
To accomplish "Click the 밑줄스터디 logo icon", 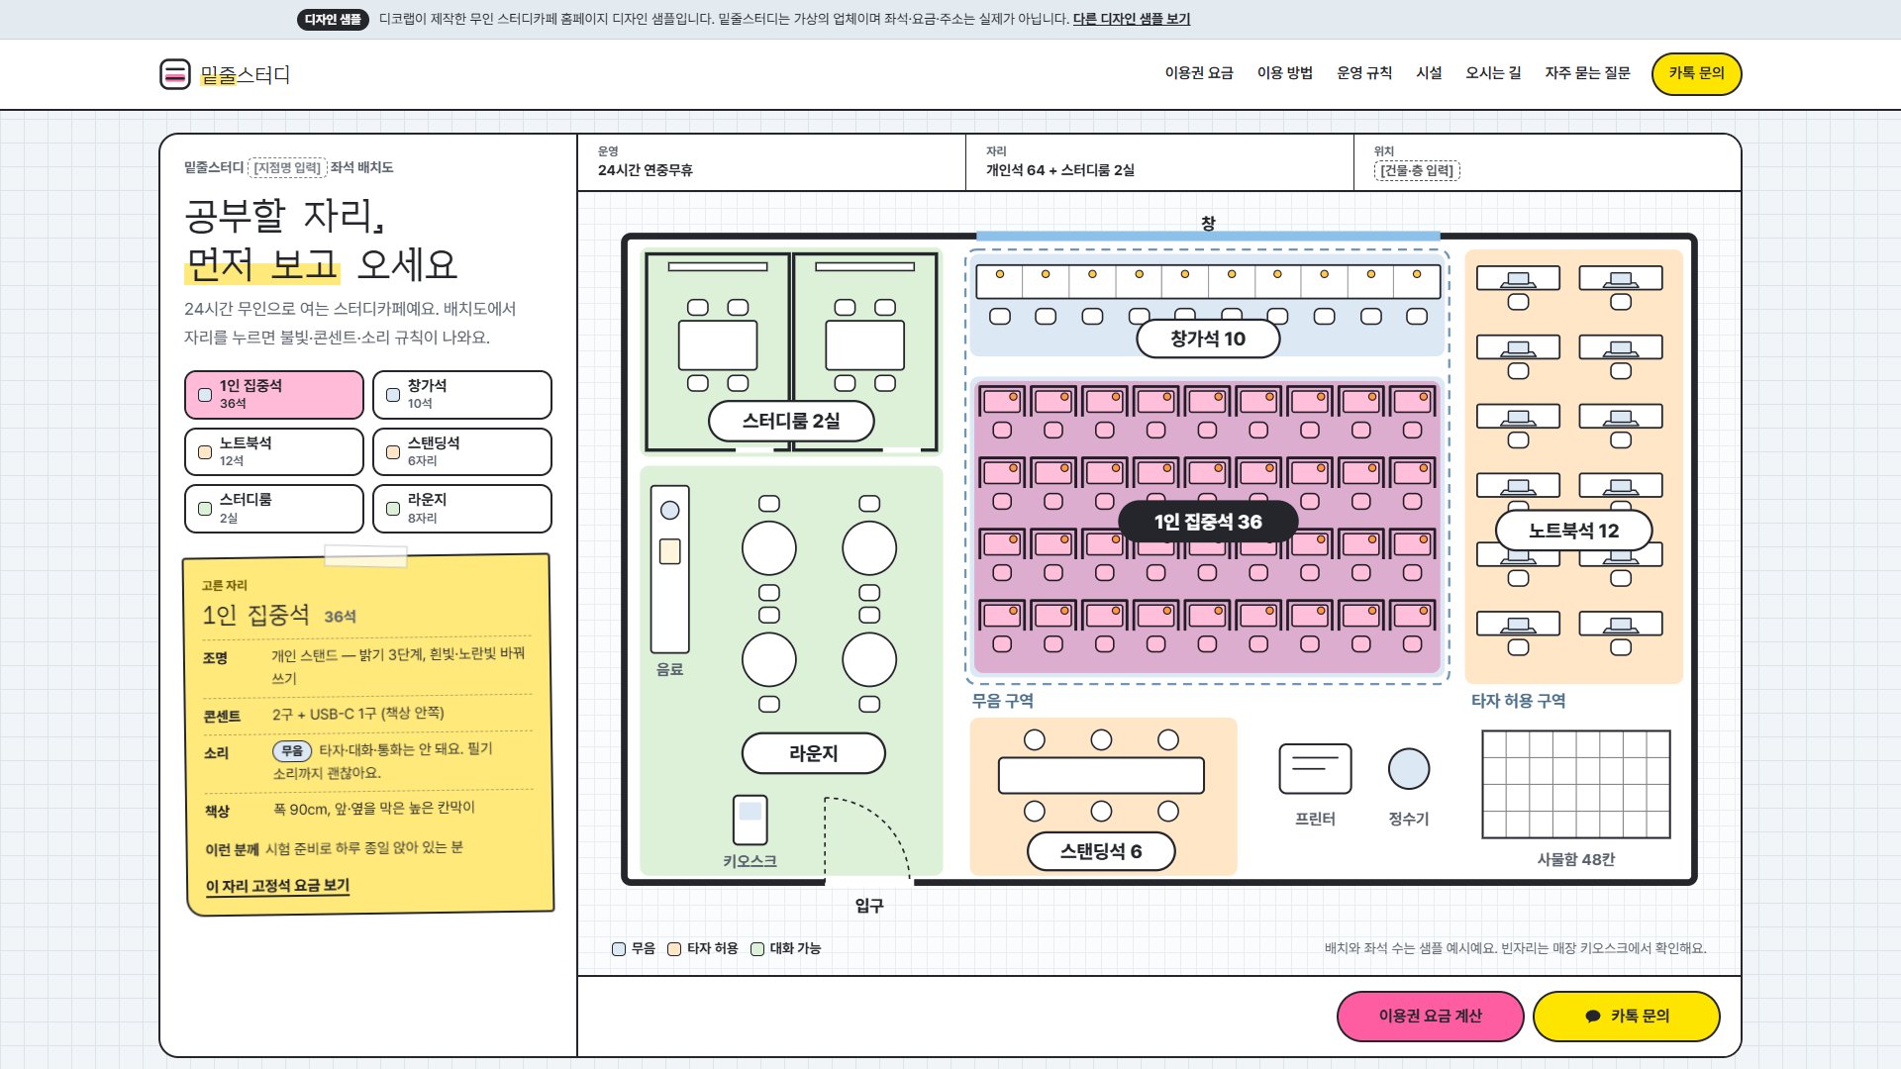I will coord(175,74).
